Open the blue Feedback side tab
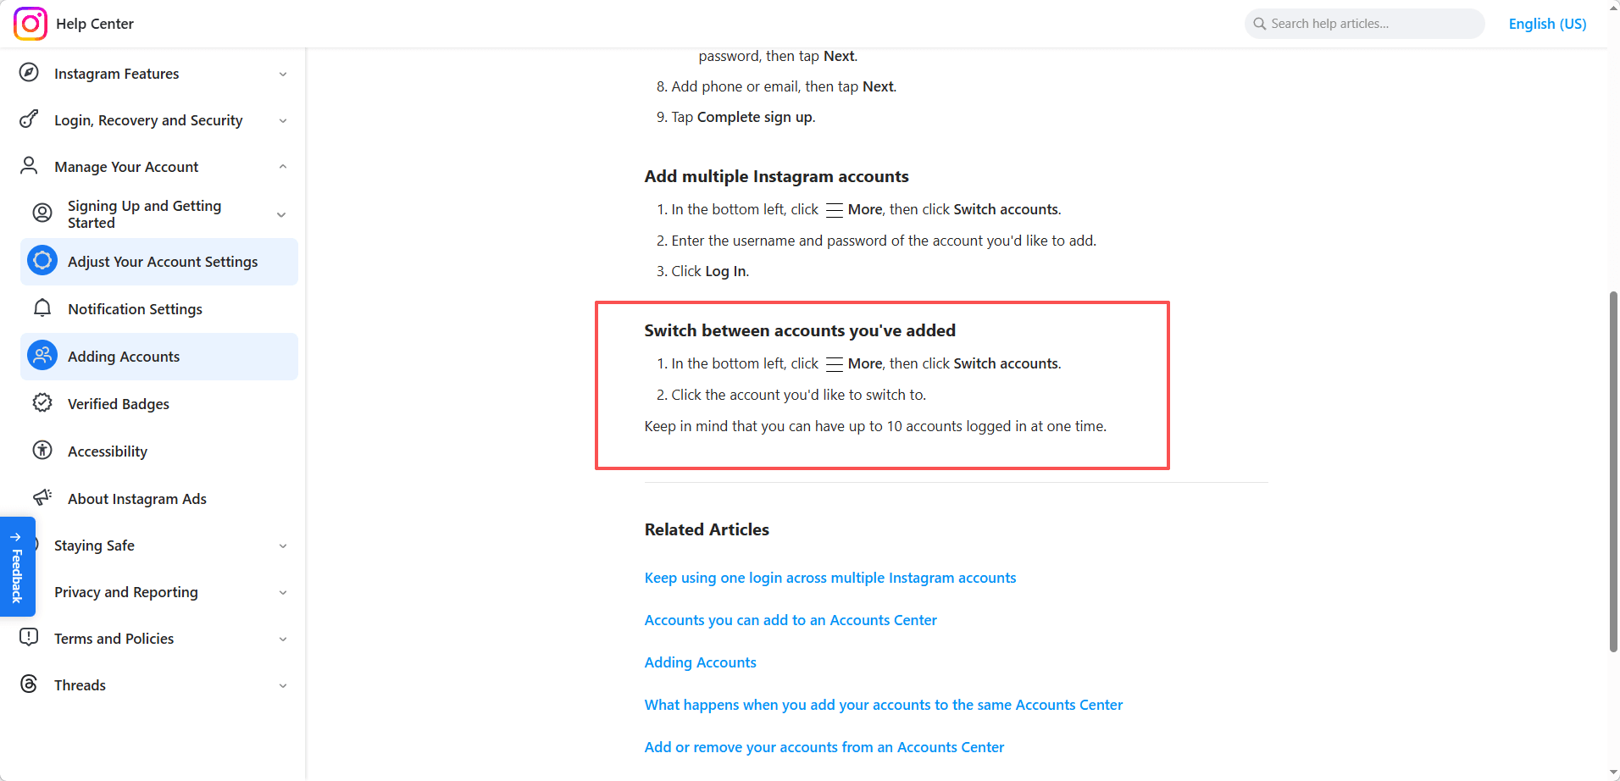The image size is (1620, 781). click(17, 567)
